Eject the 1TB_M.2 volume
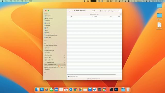 point(64,58)
